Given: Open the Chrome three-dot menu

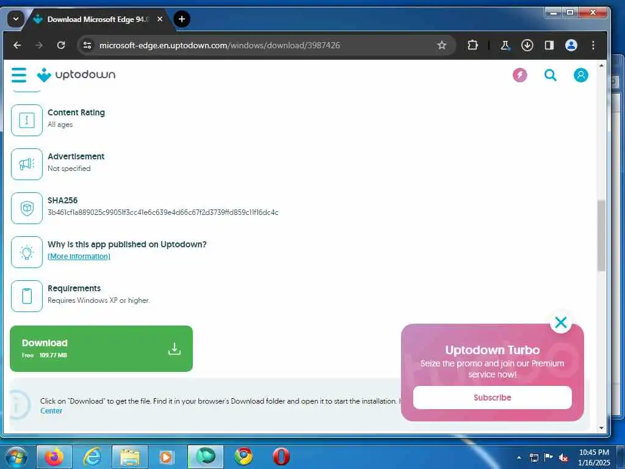Looking at the screenshot, I should click(593, 45).
